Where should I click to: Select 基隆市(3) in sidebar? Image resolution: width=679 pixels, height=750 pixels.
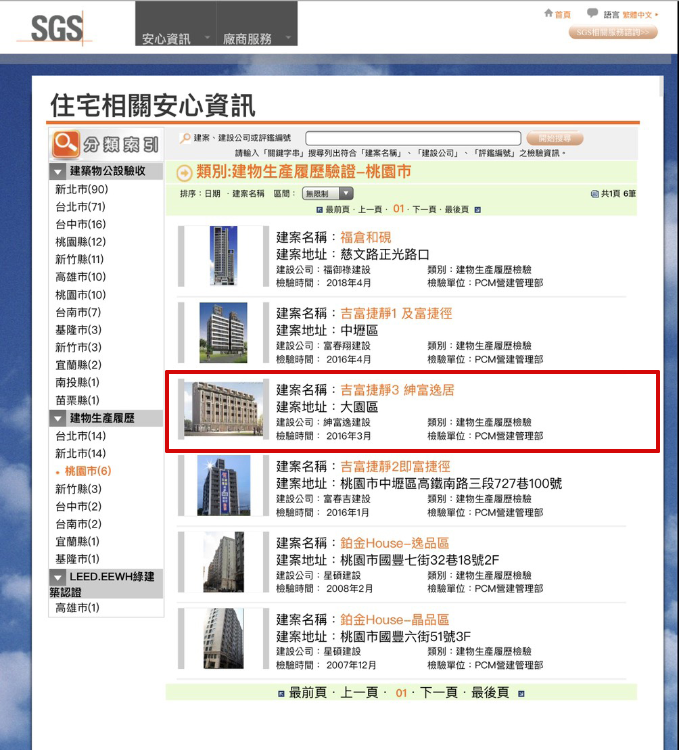point(78,330)
